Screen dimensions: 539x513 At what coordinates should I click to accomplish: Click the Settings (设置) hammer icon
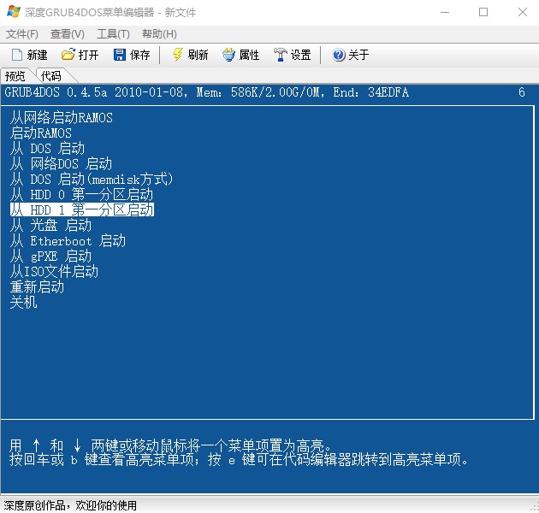280,55
